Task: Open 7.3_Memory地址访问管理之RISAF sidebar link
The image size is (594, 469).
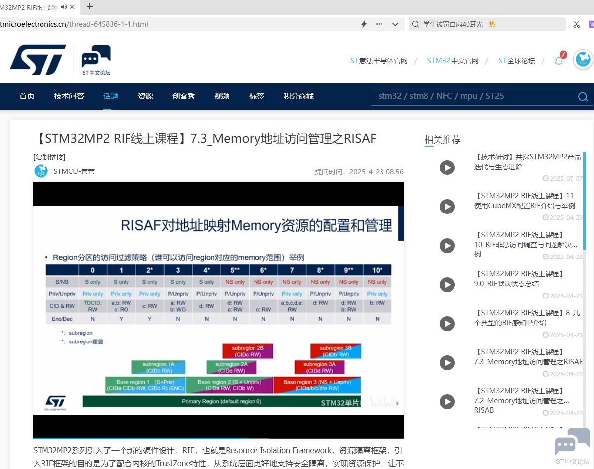Action: click(x=529, y=357)
